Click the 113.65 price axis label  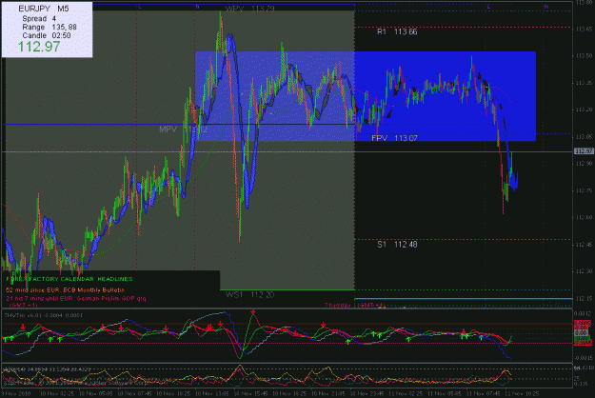coord(584,29)
